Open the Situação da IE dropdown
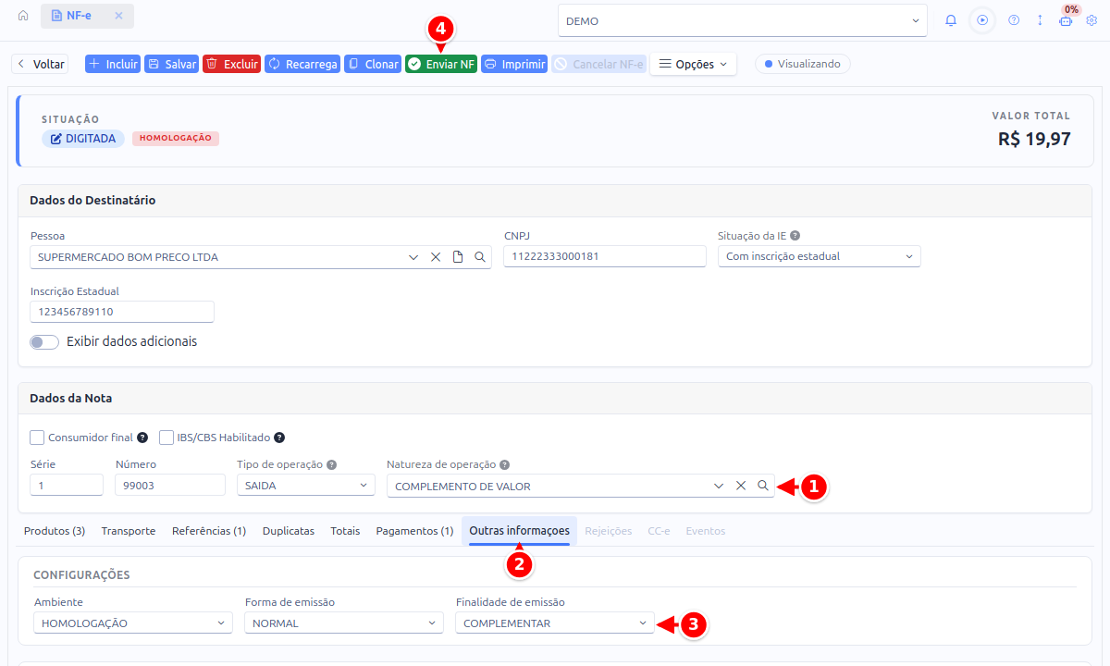The height and width of the screenshot is (666, 1110). [x=820, y=256]
